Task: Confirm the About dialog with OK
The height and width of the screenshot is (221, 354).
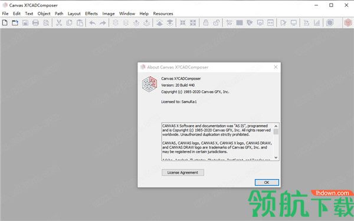Action: coord(267,182)
